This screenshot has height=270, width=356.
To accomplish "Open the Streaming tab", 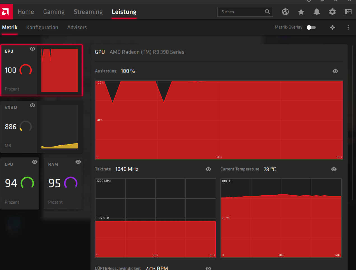I will pos(88,12).
